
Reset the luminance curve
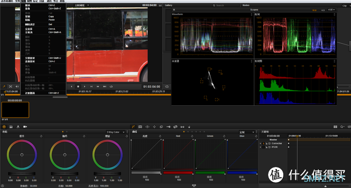click(160, 136)
